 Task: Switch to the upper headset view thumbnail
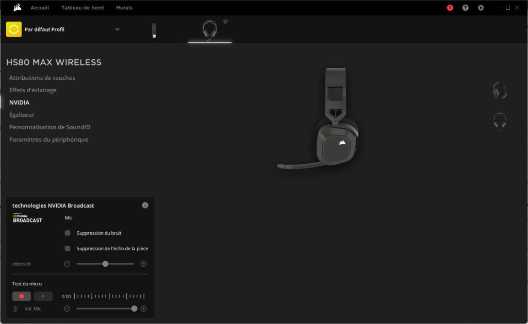[500, 91]
